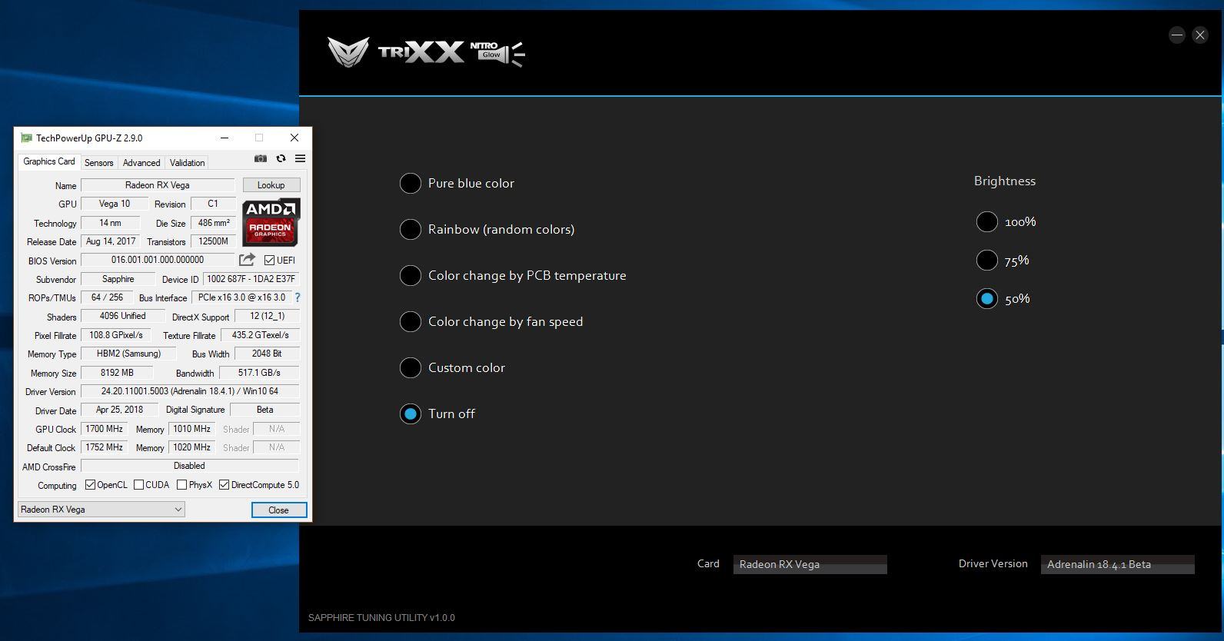Click the GPU Clock 1700 MHz value
1224x641 pixels.
[104, 429]
